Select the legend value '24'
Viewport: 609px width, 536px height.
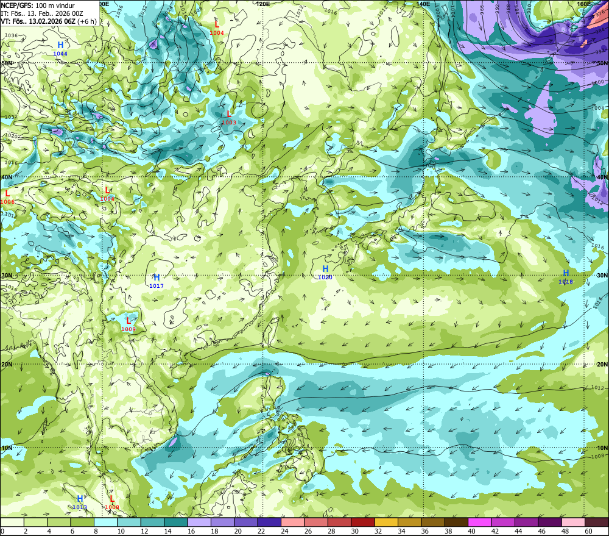pos(284,531)
